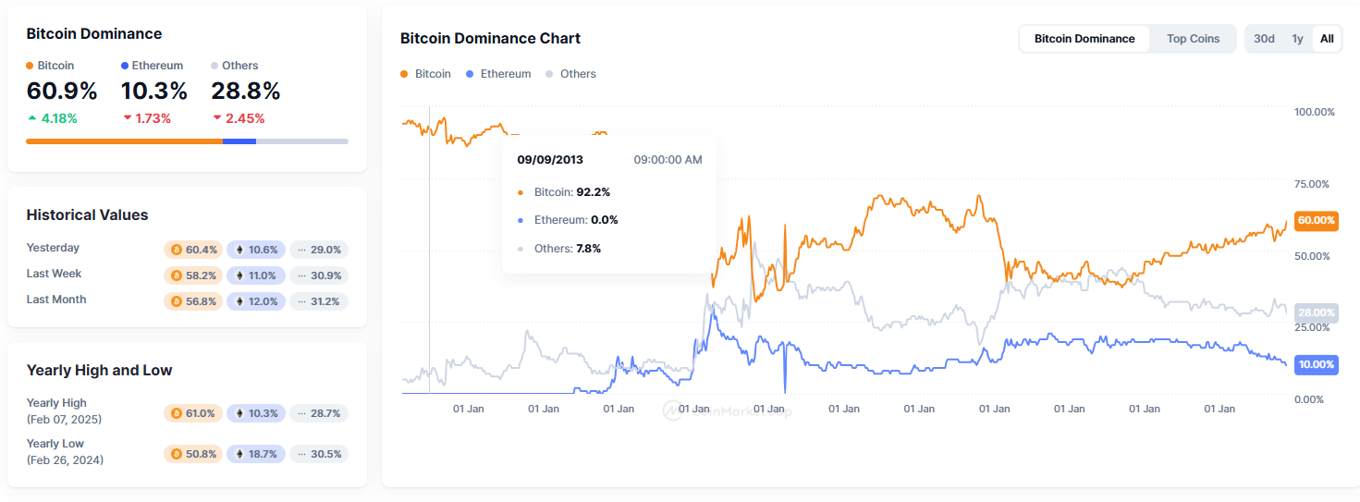
Task: Click the blue Ethereum 10.00% axis label
Action: click(1316, 364)
